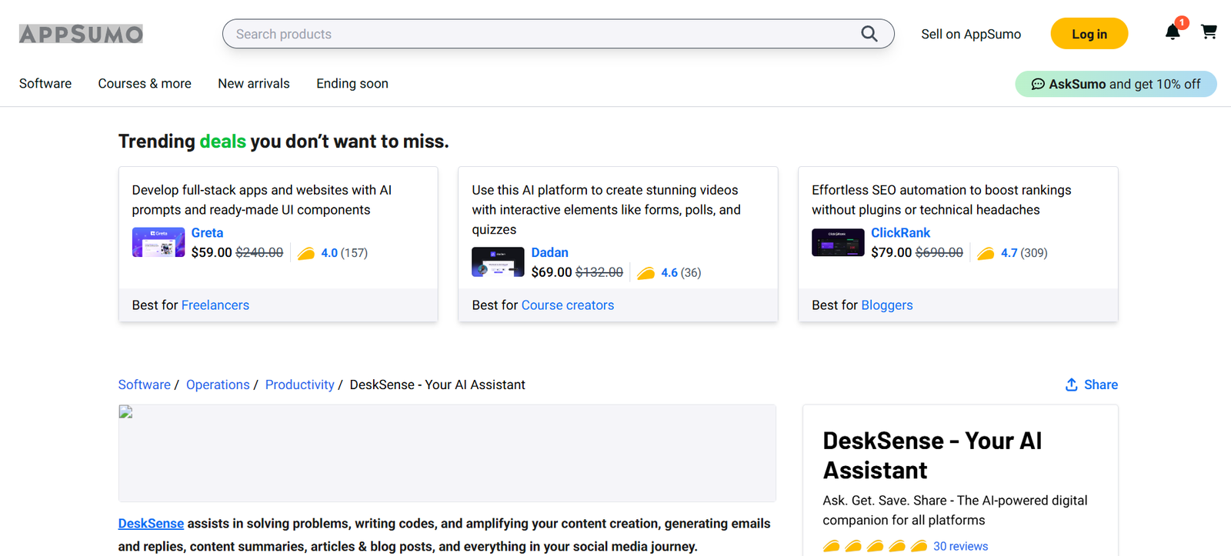Click the DeskSense link in description

tap(151, 524)
